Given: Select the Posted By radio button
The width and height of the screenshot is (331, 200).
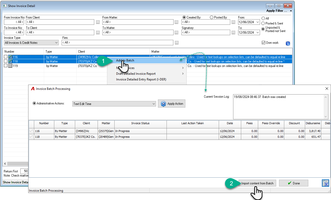Looking at the screenshot, I should point(212,17).
